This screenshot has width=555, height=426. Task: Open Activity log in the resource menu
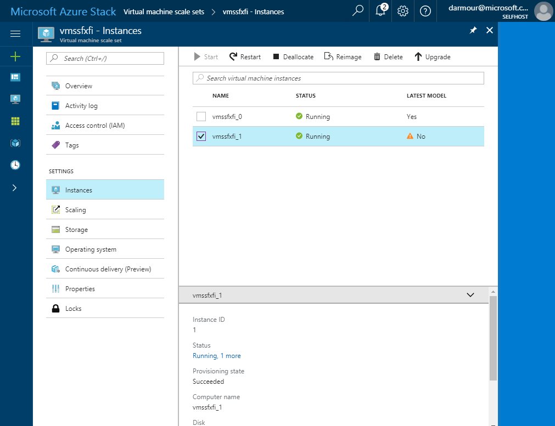tap(105, 106)
